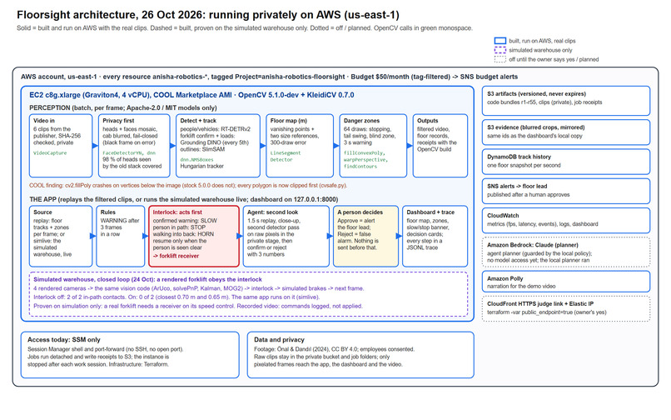Click the 'EC2 c8g.xlarge (Graviton4, 4 vCPU)' heading

pyautogui.click(x=191, y=95)
